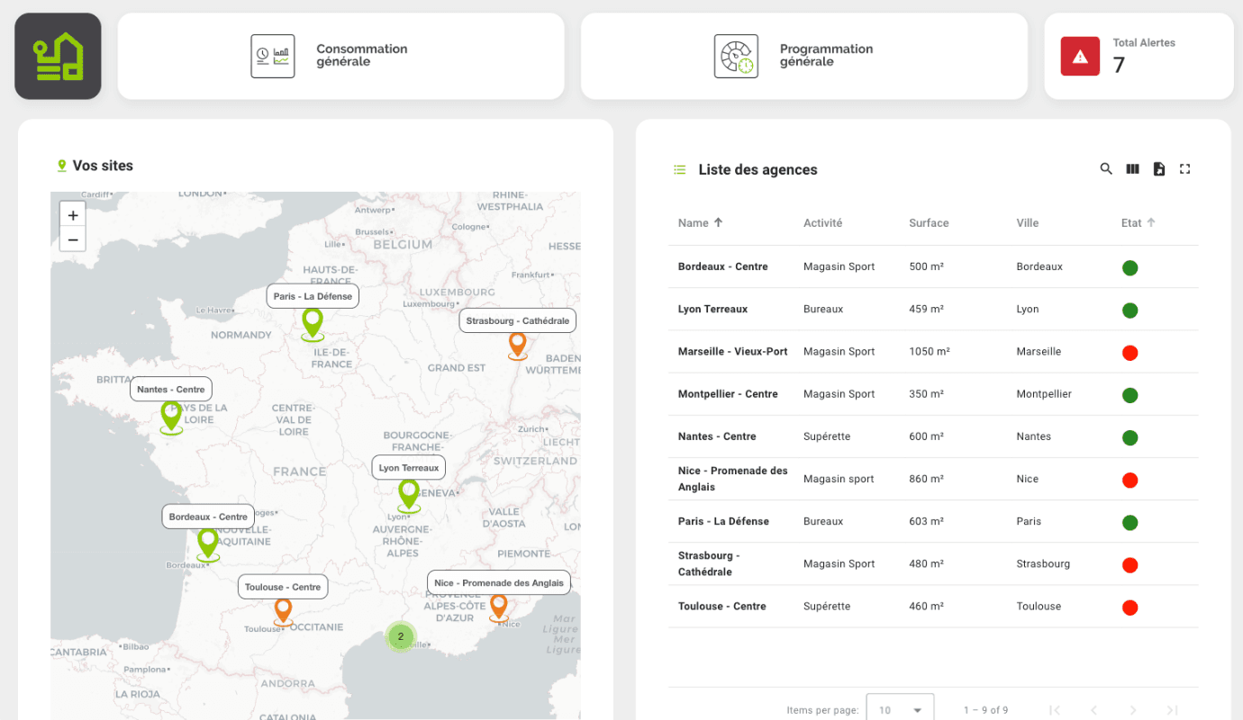This screenshot has width=1243, height=720.
Task: Click red status dot for Toulouse - Centre
Action: coord(1130,607)
